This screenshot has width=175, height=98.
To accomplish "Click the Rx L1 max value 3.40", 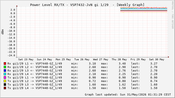I will coord(122,63).
